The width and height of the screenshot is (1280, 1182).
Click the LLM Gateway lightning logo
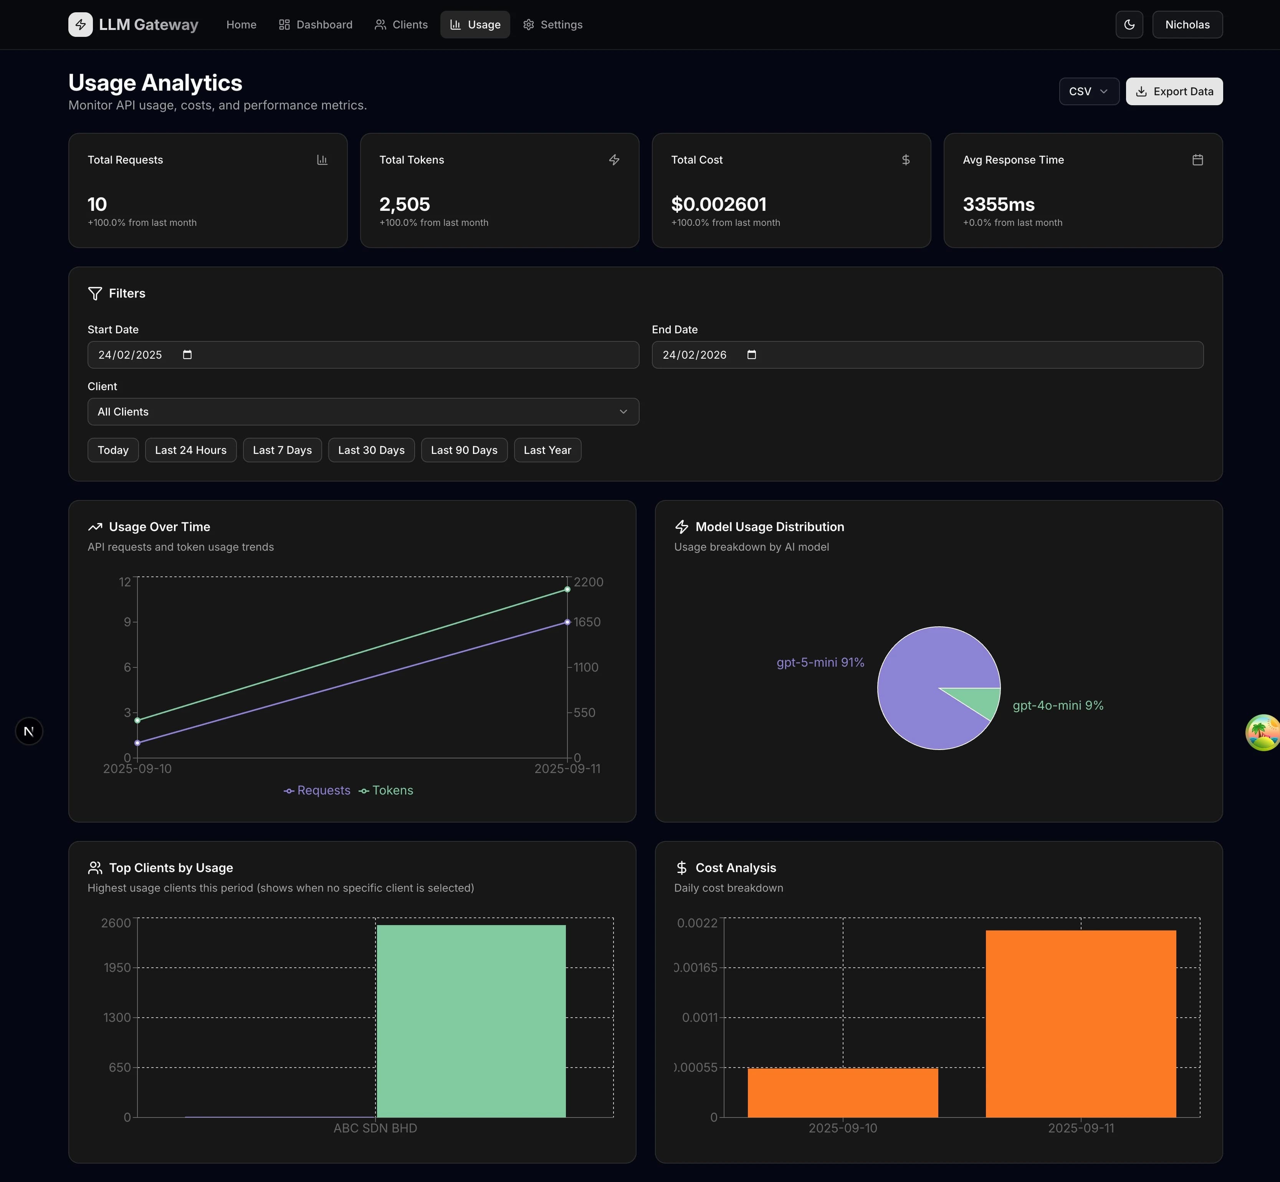point(81,24)
